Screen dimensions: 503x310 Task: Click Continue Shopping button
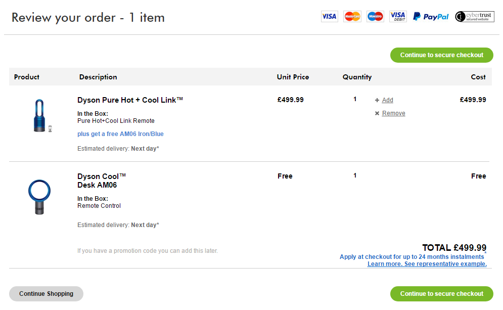pyautogui.click(x=46, y=294)
